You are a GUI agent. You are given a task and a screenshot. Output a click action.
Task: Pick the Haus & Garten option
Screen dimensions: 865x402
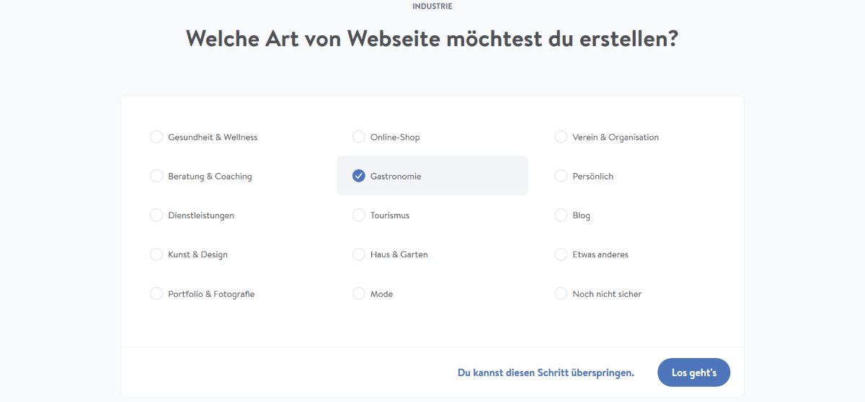359,254
